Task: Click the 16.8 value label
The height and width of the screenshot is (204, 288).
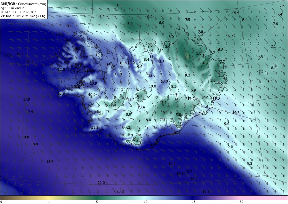Action: [x=206, y=192]
